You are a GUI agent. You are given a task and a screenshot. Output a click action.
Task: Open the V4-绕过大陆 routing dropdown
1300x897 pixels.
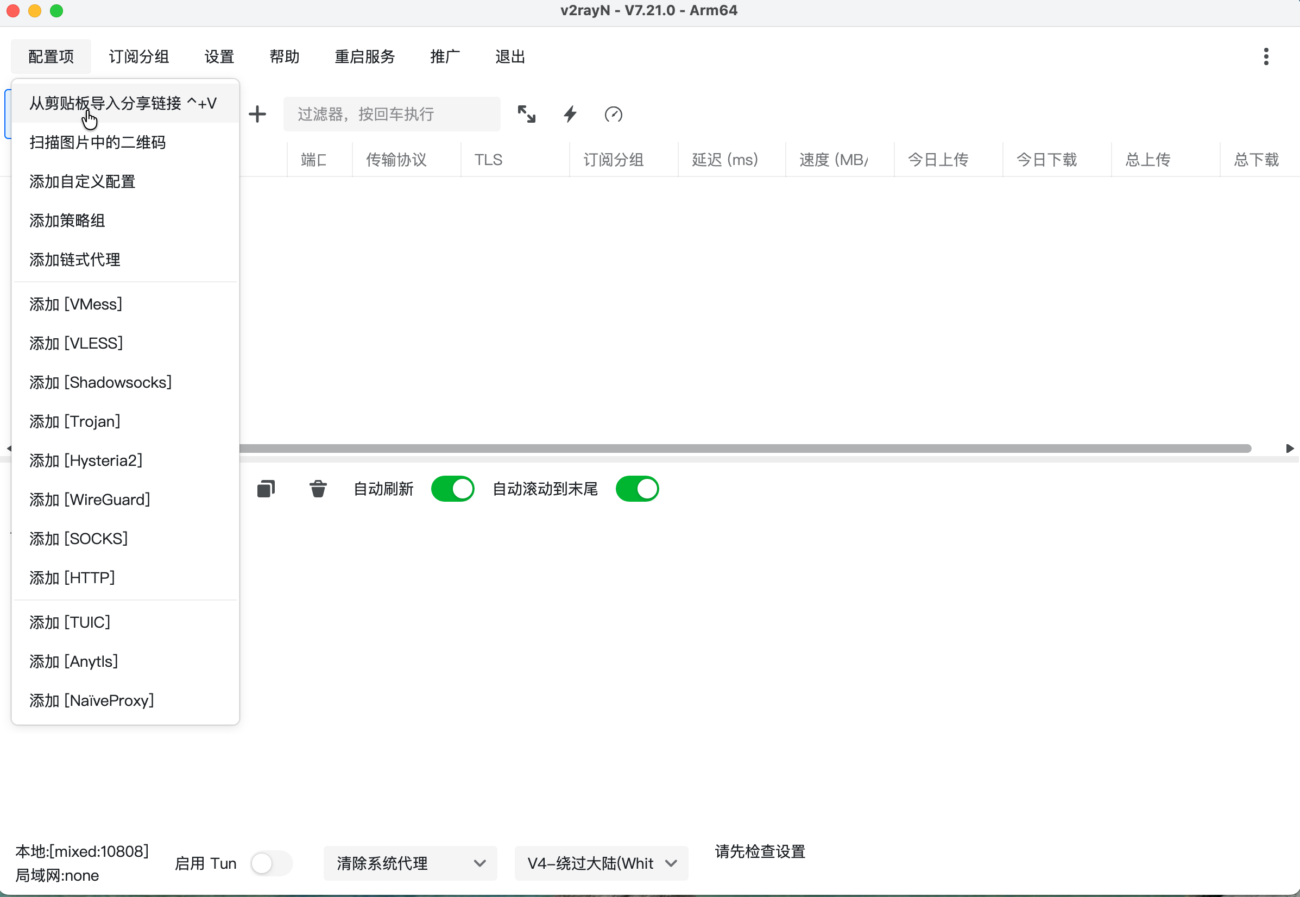601,863
